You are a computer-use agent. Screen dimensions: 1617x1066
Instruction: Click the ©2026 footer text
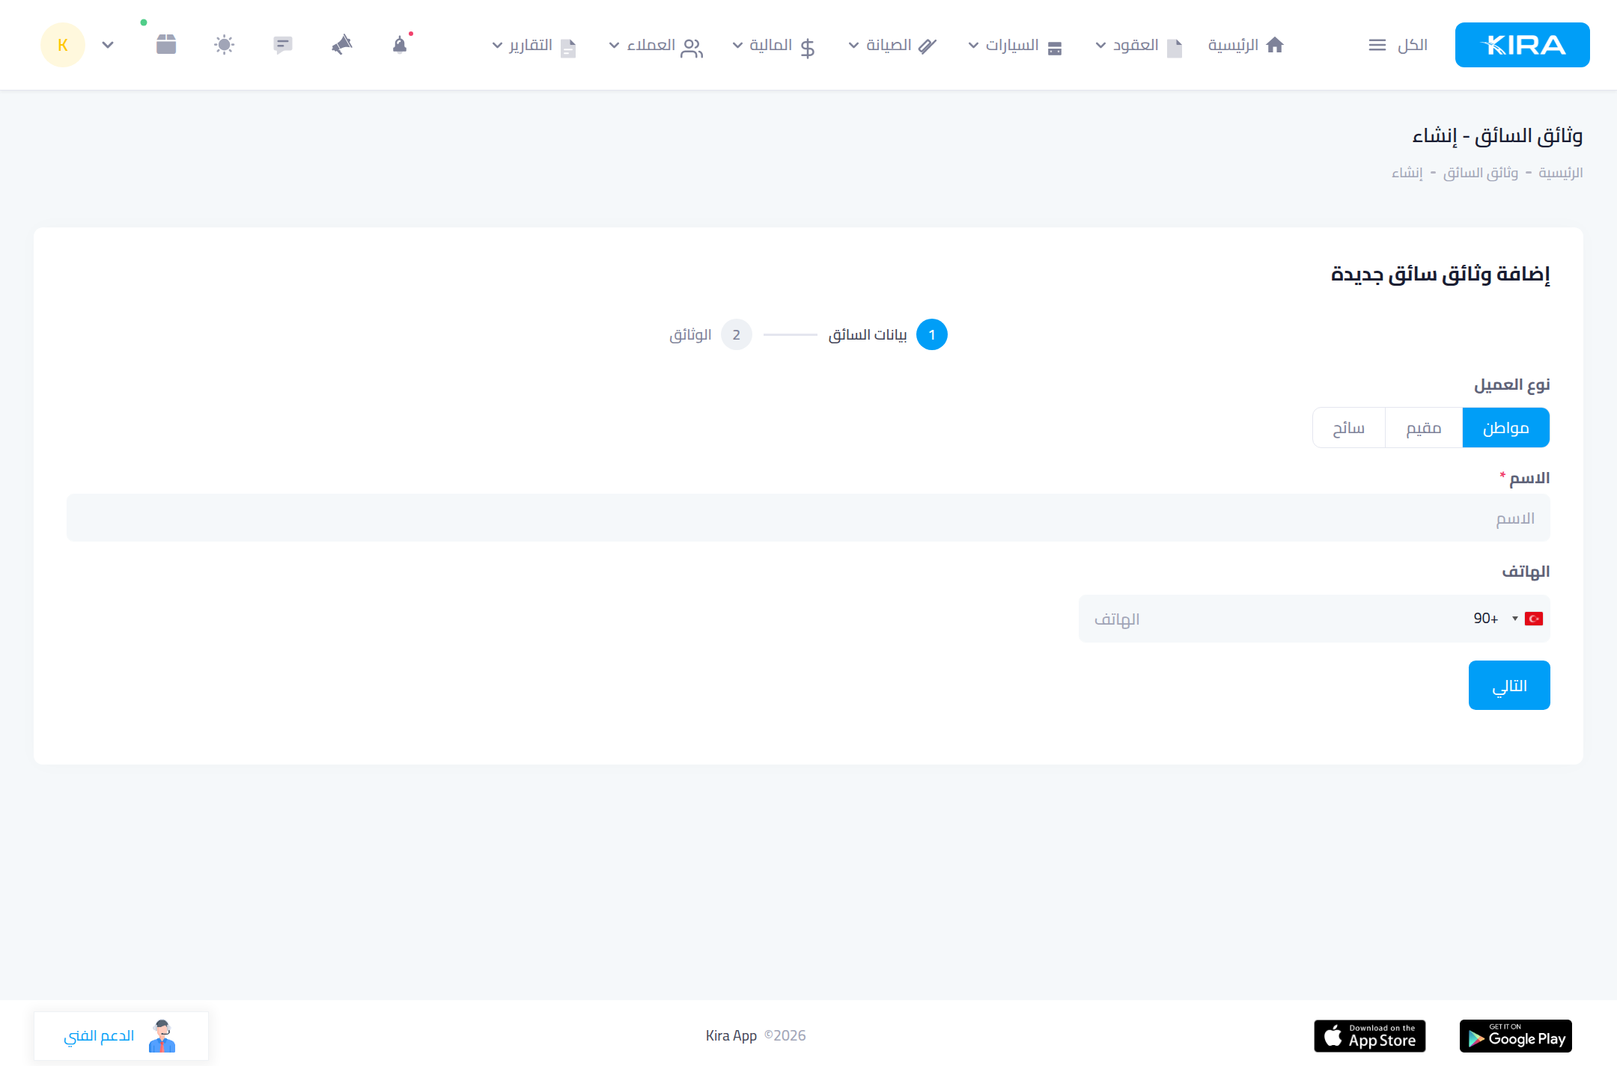click(x=785, y=1035)
